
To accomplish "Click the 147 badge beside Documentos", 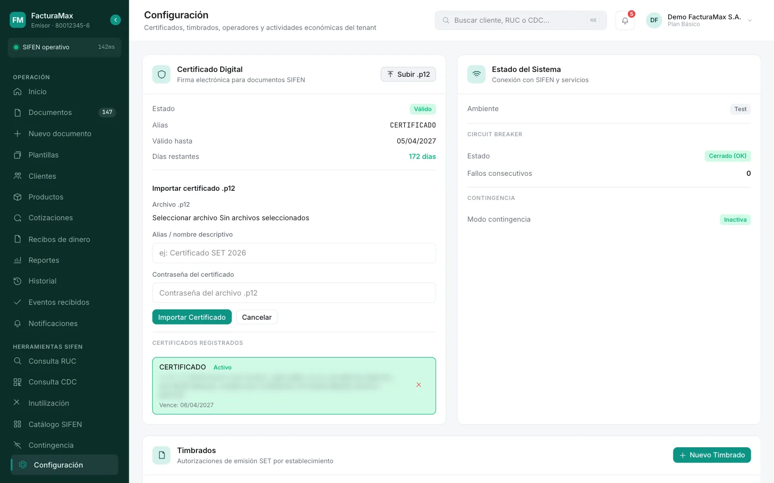I will 107,113.
